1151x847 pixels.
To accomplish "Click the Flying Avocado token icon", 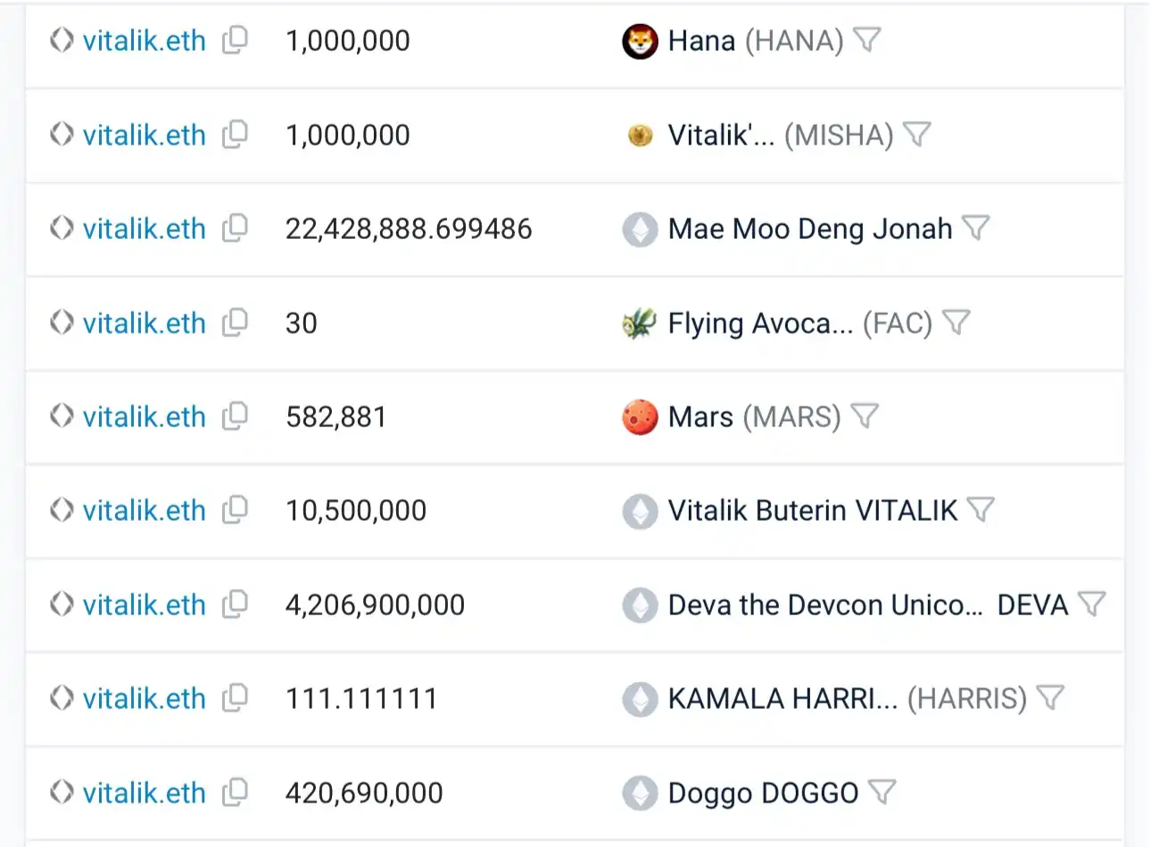I will pyautogui.click(x=639, y=323).
